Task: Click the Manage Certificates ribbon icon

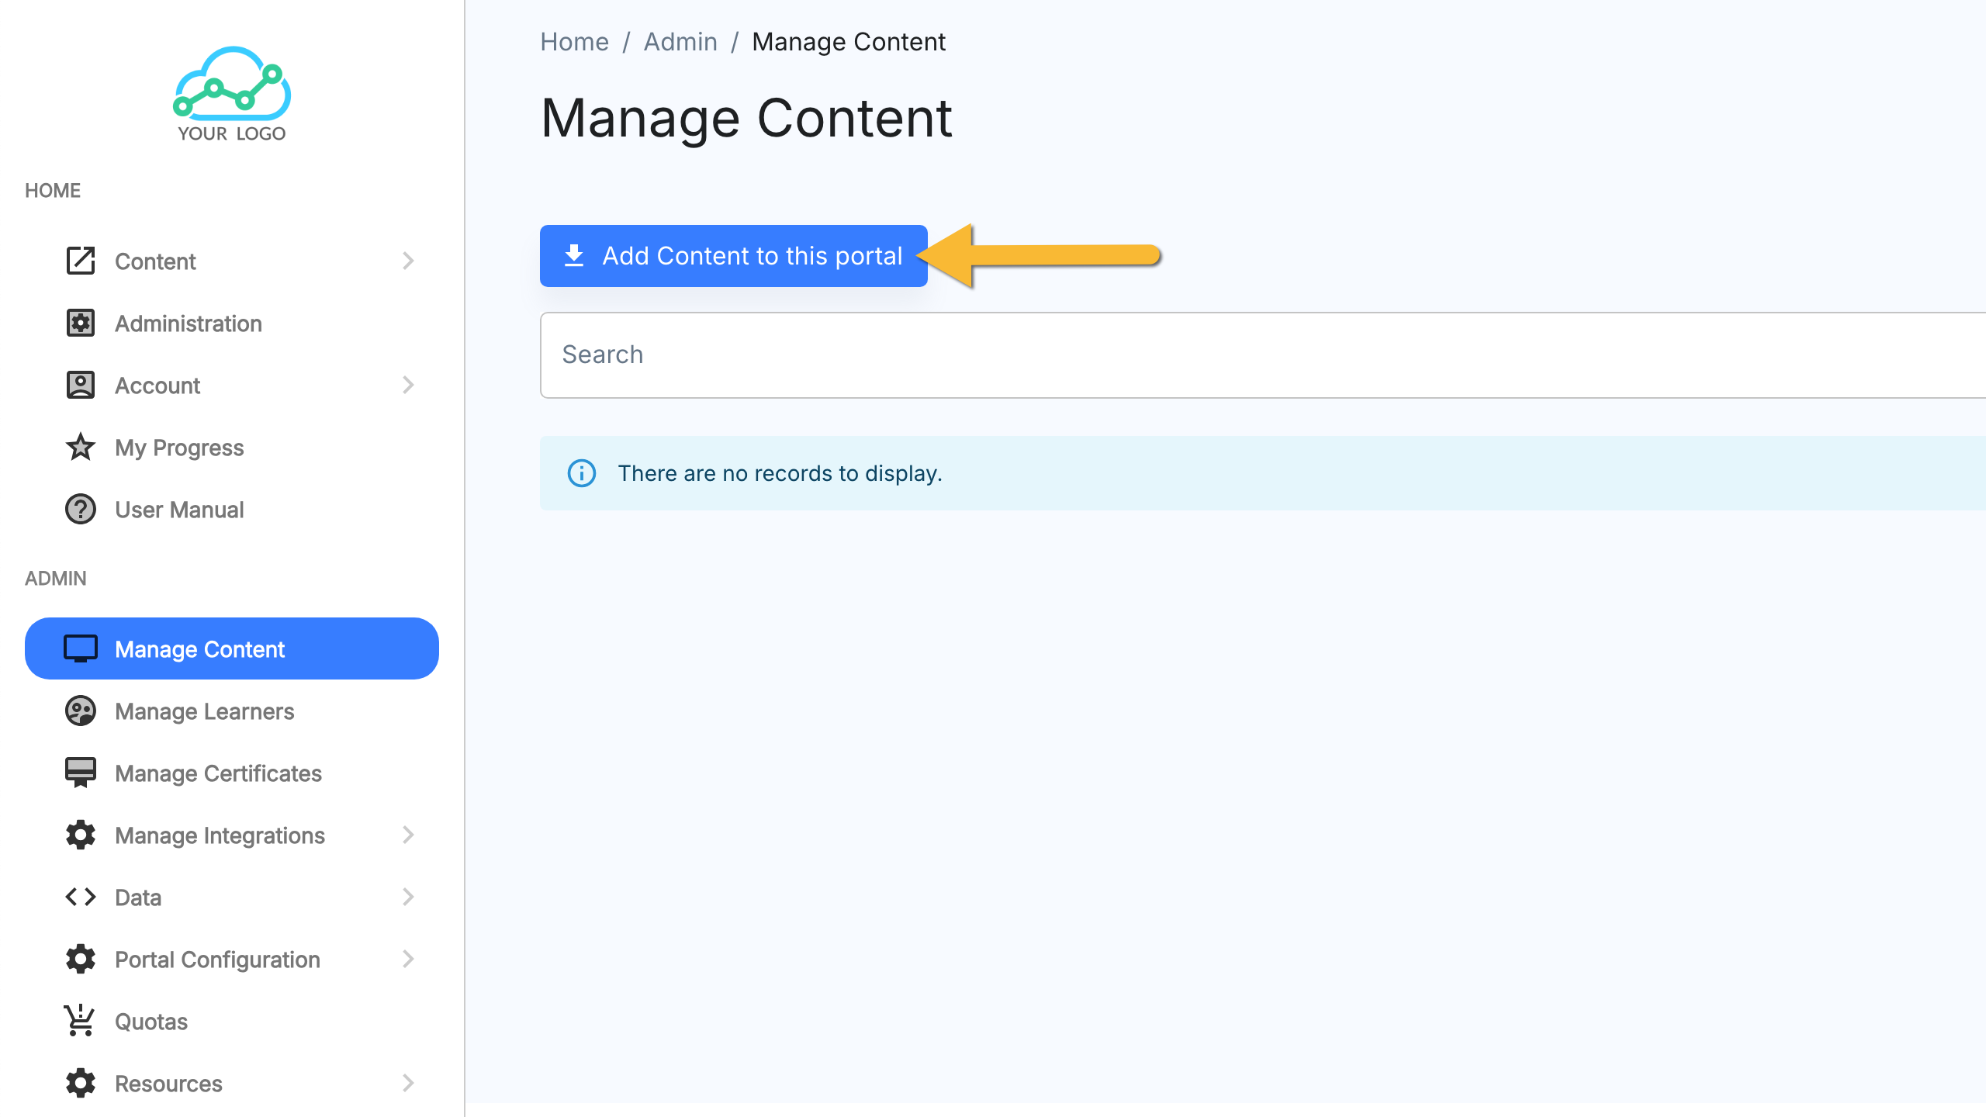Action: point(80,773)
